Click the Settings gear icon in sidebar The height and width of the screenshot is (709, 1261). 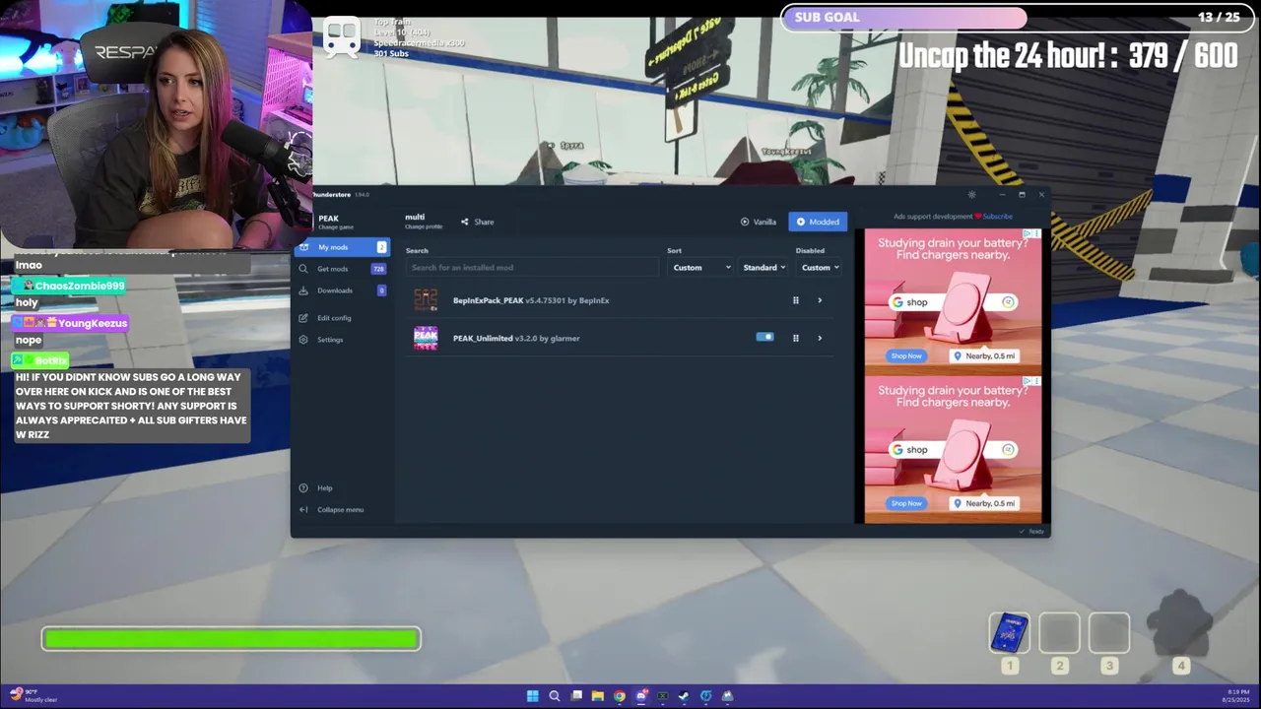[x=303, y=340]
